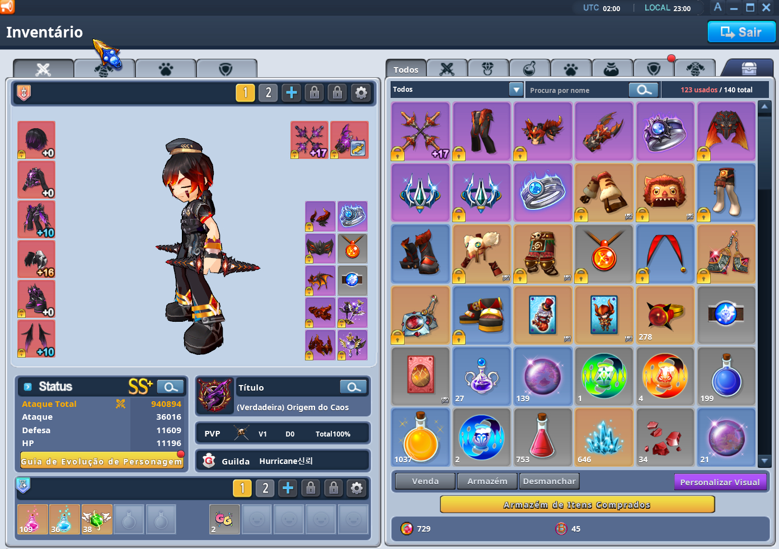
Task: Click the Venda button
Action: tap(425, 481)
